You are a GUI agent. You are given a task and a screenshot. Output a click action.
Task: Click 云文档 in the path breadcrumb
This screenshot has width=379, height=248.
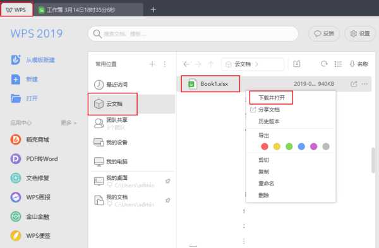coord(243,64)
